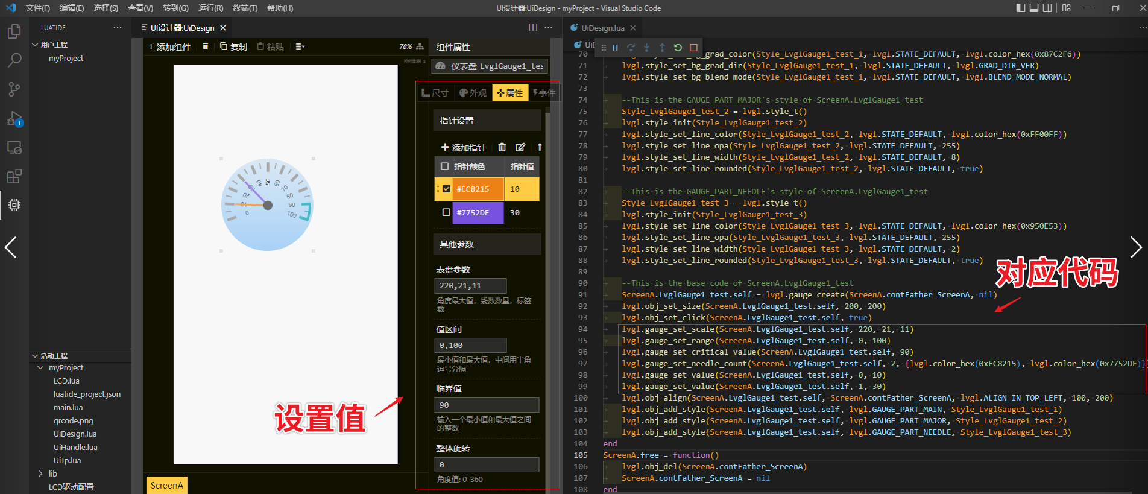Viewport: 1148px width, 494px height.
Task: Delete component via designer toolbar trash icon
Action: [205, 46]
